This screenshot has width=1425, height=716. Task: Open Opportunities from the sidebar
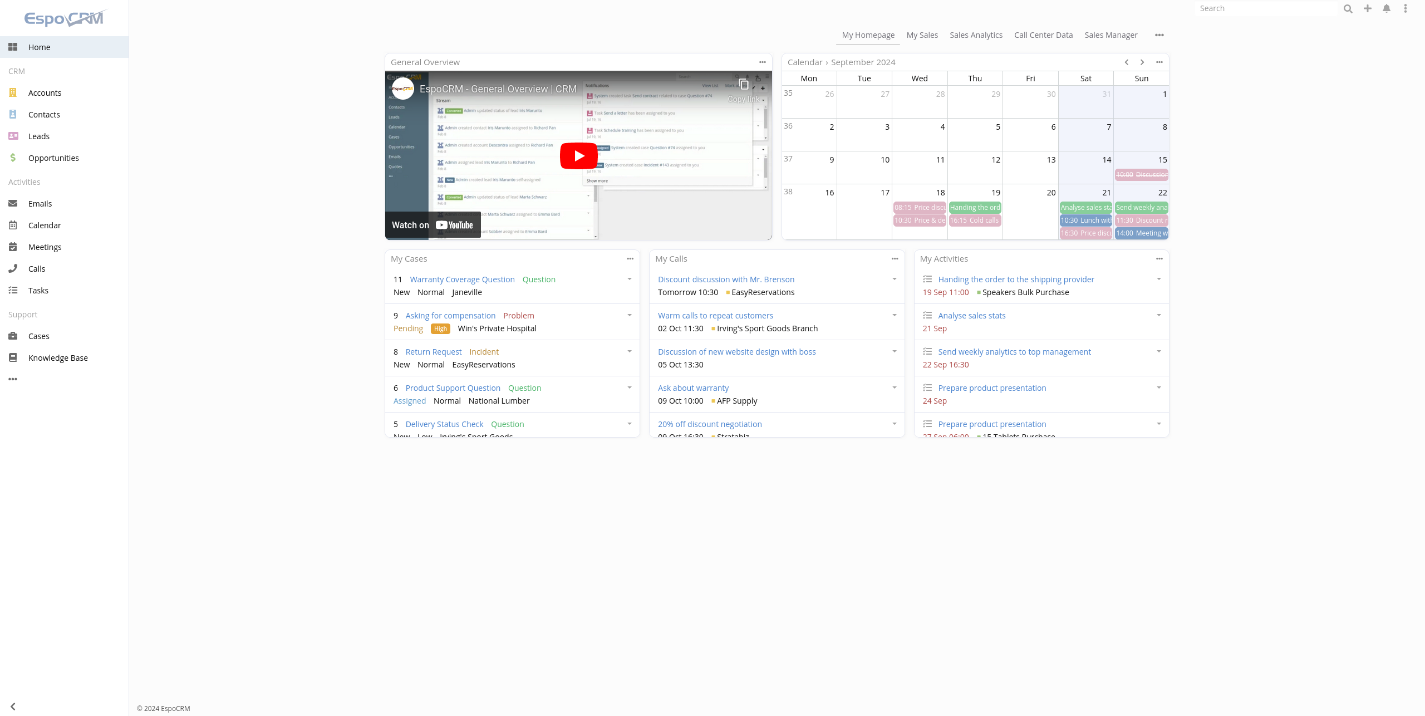pos(53,158)
